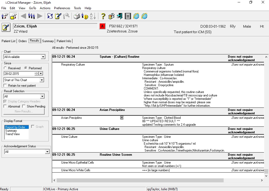269x191 pixels.
Task: Select the Results tab
Action: pyautogui.click(x=35, y=41)
